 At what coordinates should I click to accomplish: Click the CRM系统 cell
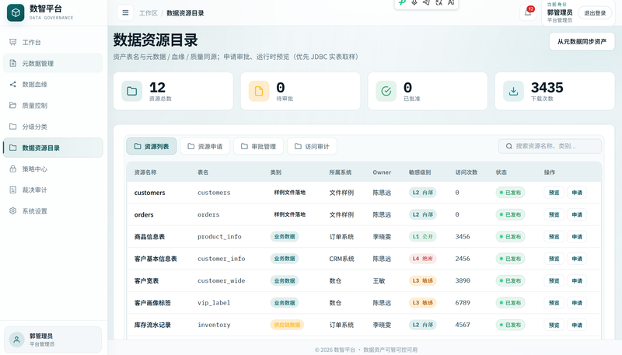click(x=341, y=259)
